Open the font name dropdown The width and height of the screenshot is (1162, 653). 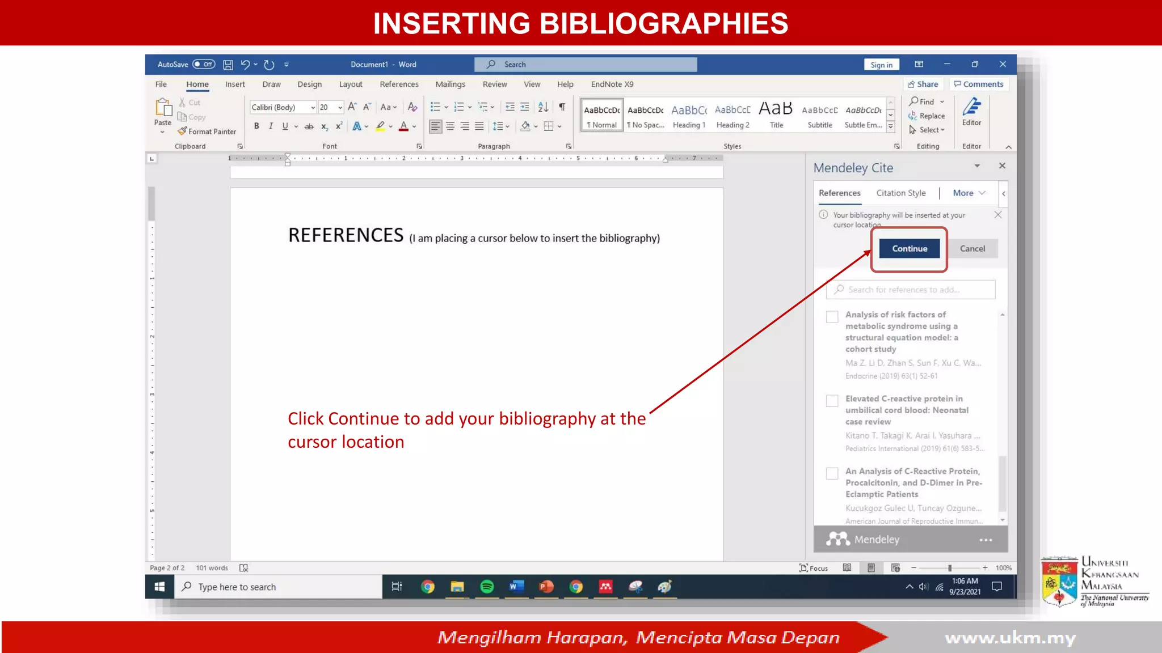point(313,108)
